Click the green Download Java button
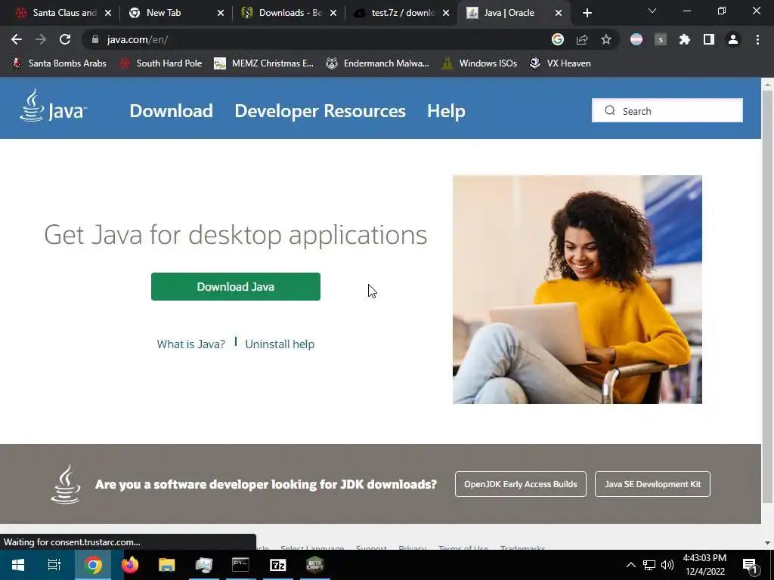 pyautogui.click(x=236, y=286)
